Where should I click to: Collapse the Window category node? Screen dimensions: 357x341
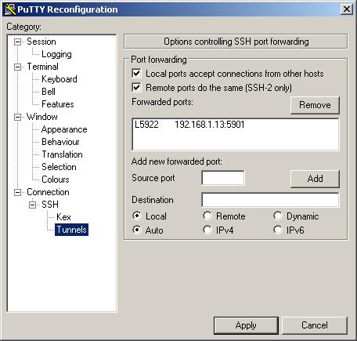[x=17, y=117]
